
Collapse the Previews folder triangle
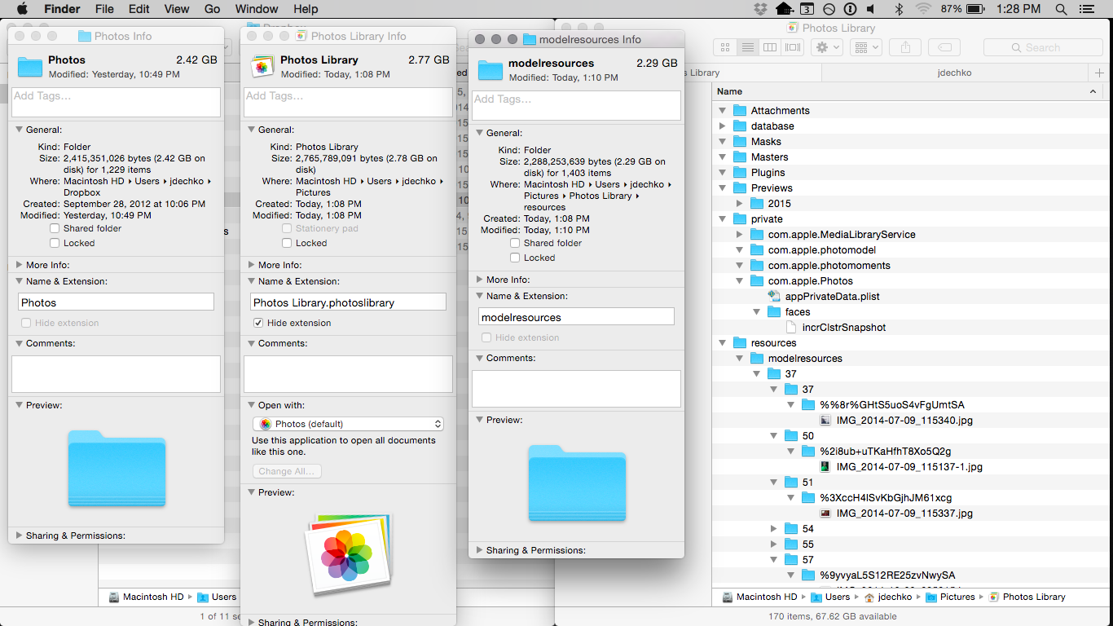722,188
